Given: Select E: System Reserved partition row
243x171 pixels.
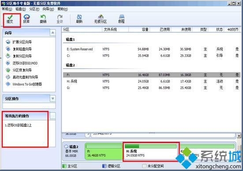Looking at the screenshot, I should (152, 49).
